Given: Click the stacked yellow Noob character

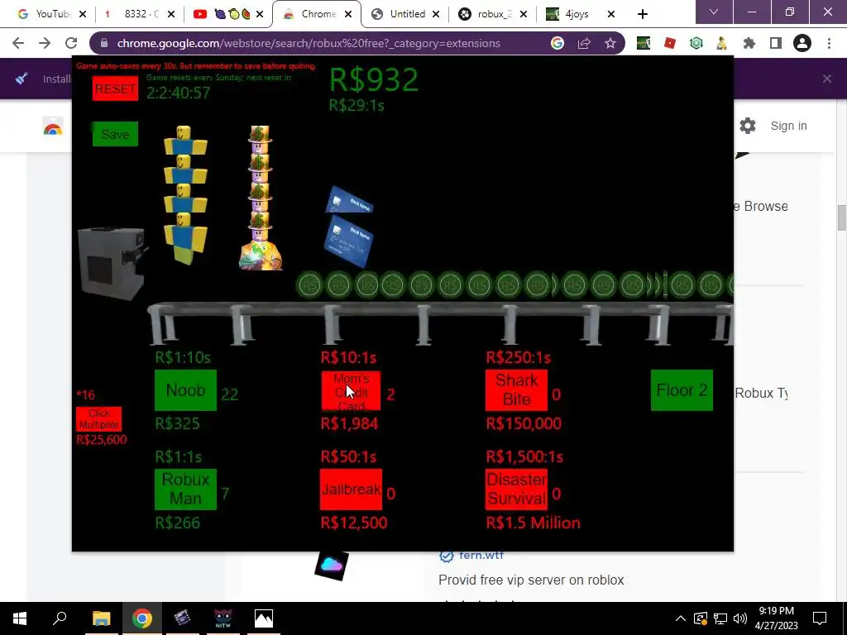Looking at the screenshot, I should point(184,195).
